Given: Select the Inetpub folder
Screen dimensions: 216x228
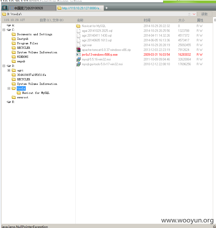Looking at the screenshot, I should [23, 39].
